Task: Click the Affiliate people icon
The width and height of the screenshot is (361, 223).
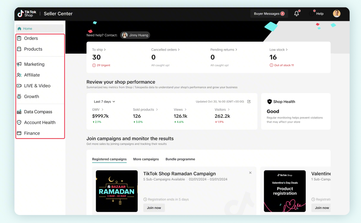Action: point(19,75)
